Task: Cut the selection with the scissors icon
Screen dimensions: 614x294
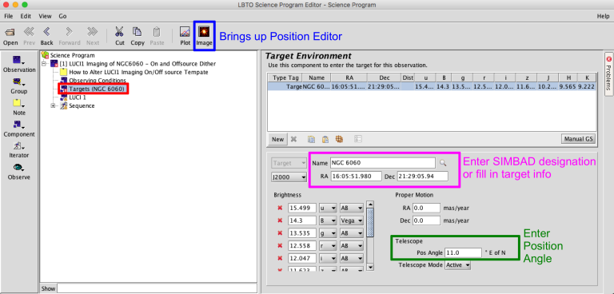Action: coord(119,32)
